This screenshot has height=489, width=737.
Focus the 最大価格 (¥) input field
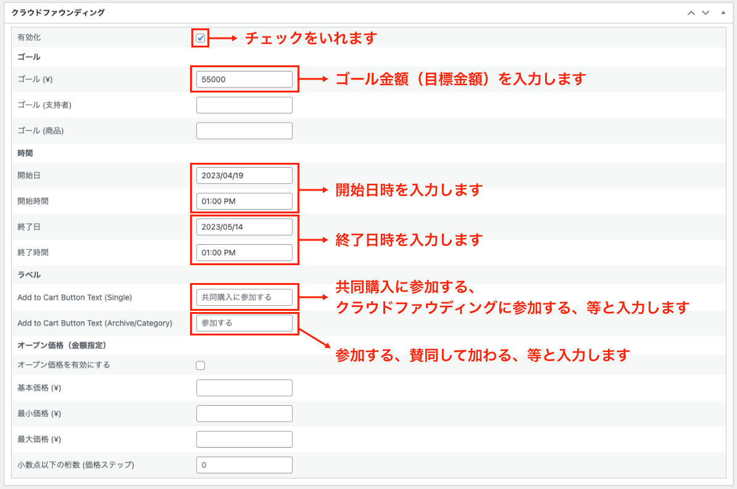coord(244,439)
